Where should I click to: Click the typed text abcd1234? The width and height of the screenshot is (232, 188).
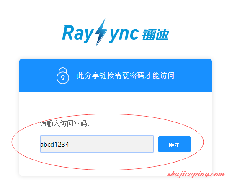pyautogui.click(x=54, y=144)
